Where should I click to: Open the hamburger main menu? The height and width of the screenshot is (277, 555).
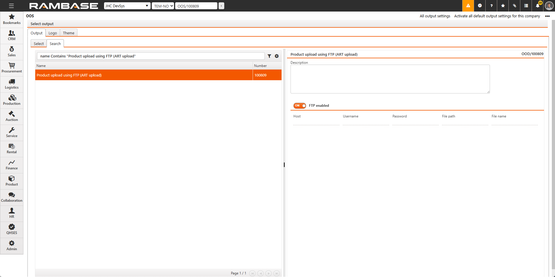(11, 6)
